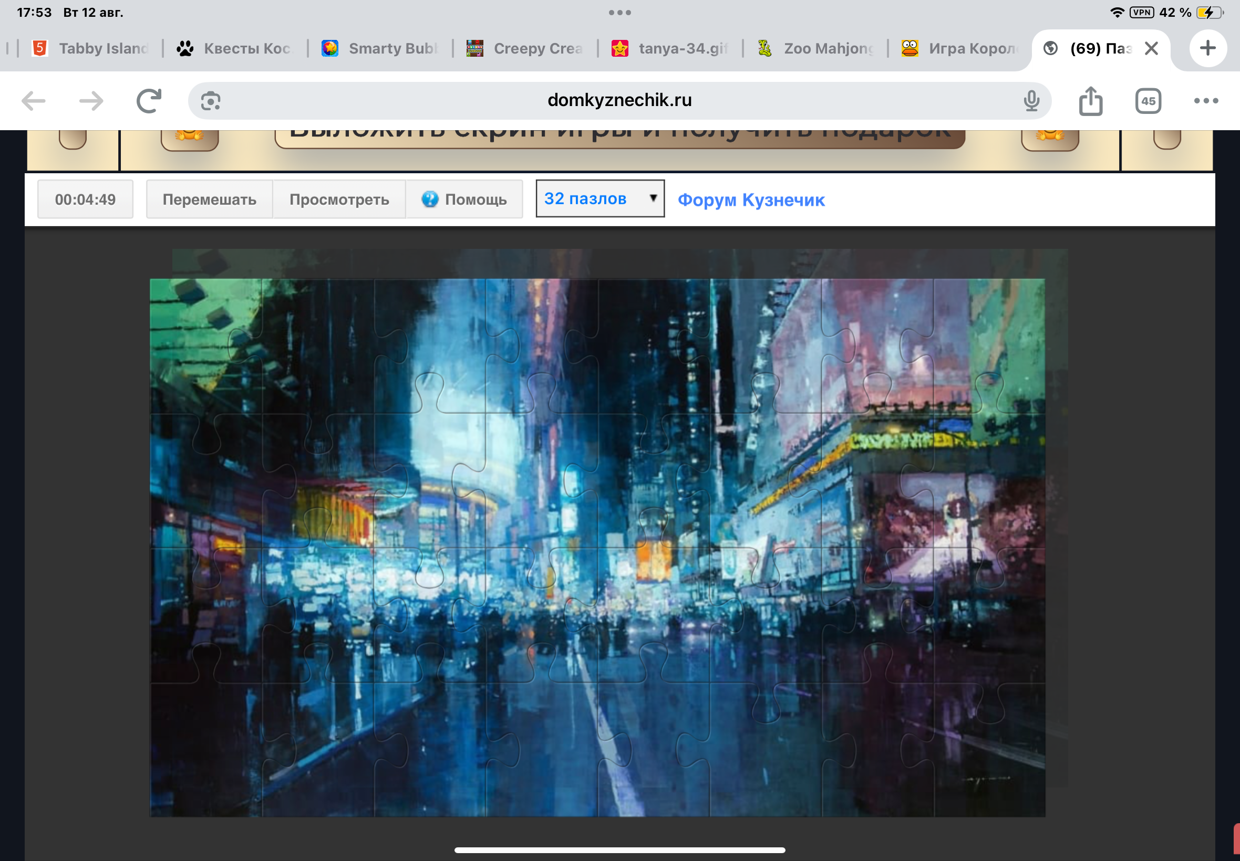Open the browser three-dot menu

tap(1206, 101)
